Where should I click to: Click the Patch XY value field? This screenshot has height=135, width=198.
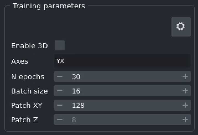coord(122,105)
